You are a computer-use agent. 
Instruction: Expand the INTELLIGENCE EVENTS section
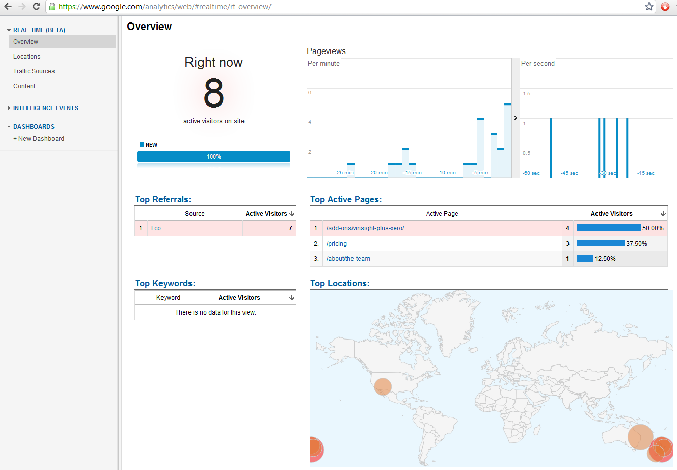tap(9, 108)
